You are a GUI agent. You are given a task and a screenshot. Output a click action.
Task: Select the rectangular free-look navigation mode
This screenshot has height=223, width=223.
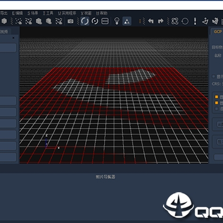tap(105, 21)
